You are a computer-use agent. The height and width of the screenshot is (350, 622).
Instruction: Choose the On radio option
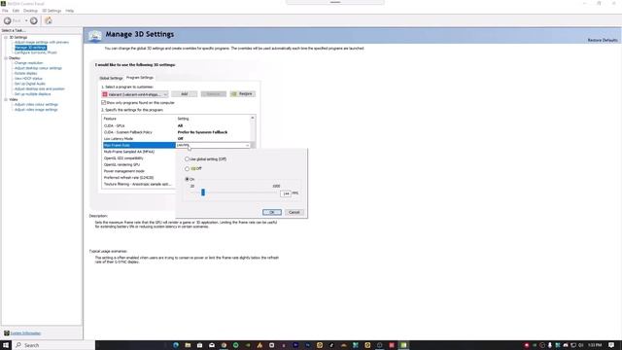pos(187,179)
